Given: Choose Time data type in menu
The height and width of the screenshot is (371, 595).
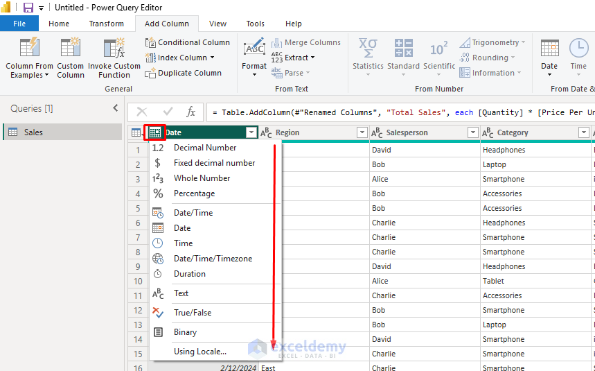Looking at the screenshot, I should tap(215, 243).
